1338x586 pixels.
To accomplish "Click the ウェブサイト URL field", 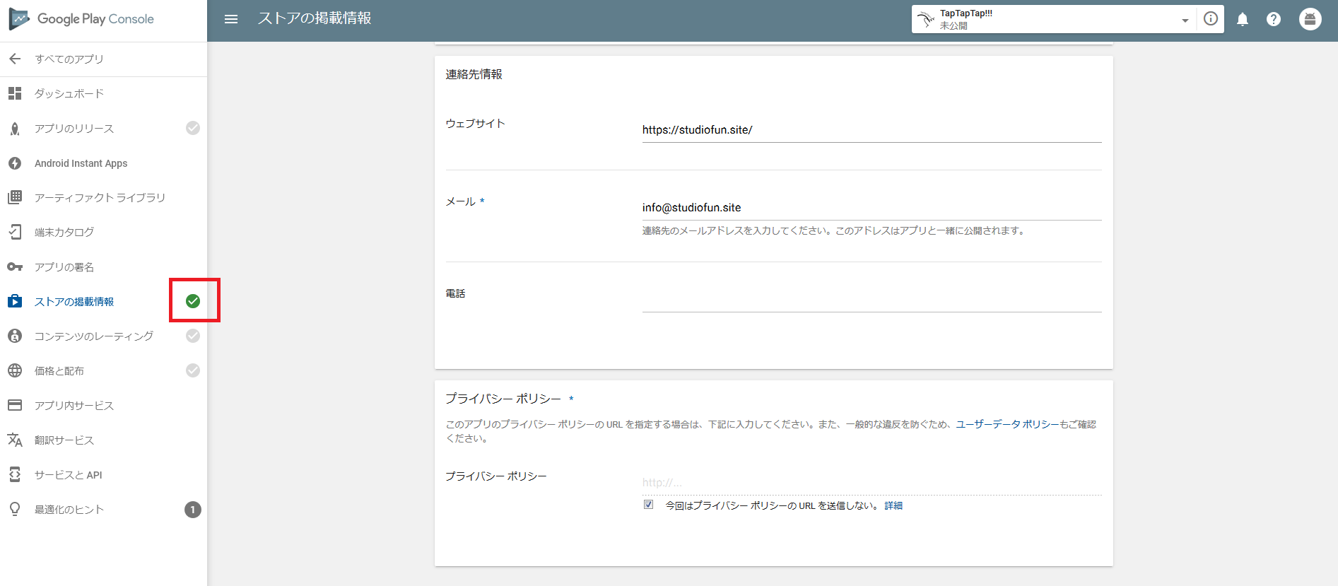I will pos(872,130).
